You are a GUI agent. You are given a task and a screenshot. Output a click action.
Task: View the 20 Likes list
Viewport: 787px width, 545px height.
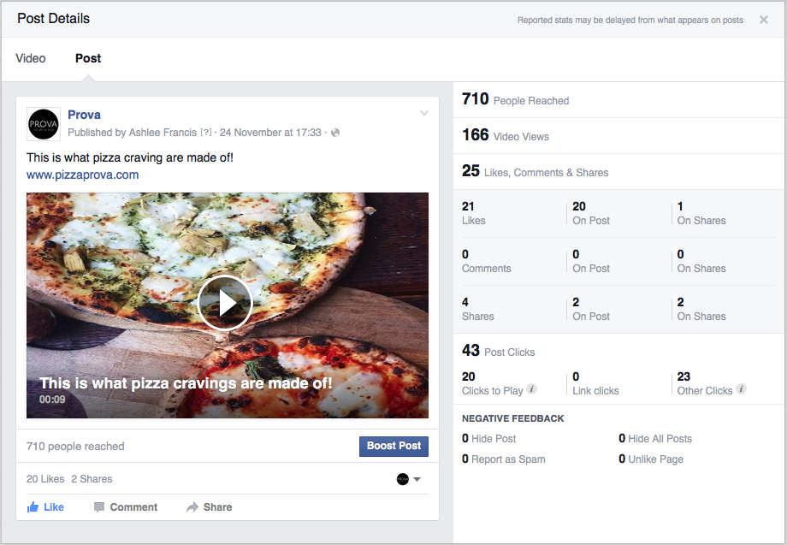(45, 479)
